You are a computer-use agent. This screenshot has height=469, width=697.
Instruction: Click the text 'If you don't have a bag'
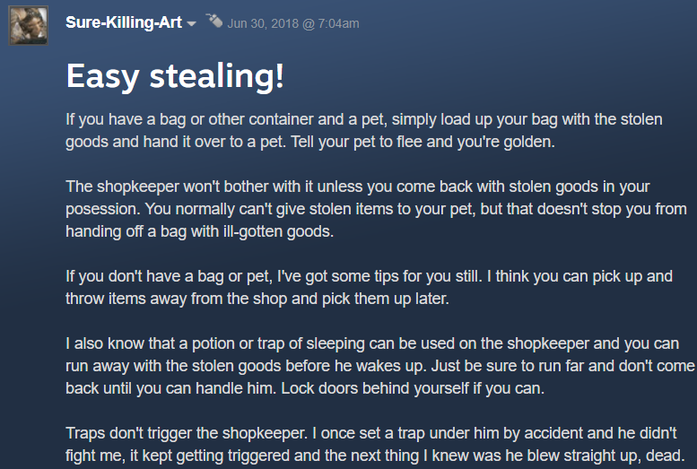tap(143, 276)
